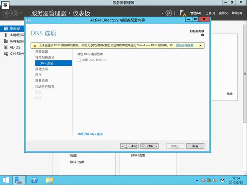247x185 pixels.
Task: Minimize the AD configuration wizard window
Action: 189,19
